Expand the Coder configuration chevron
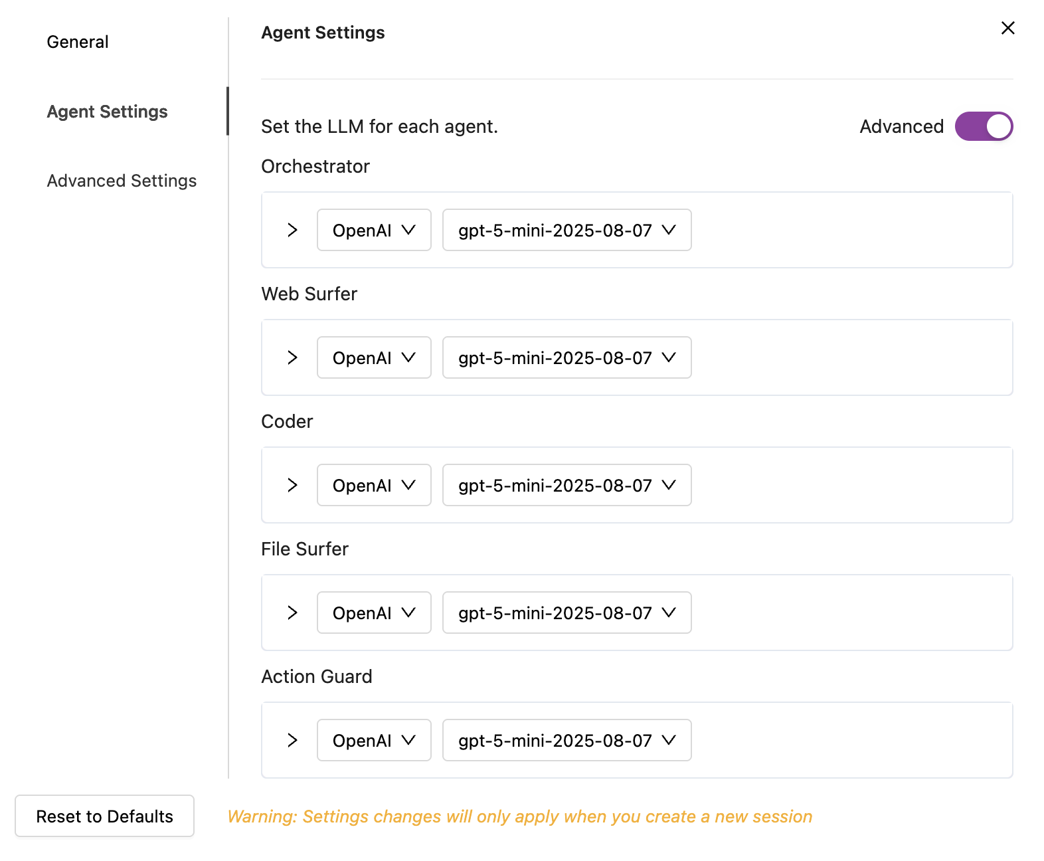Image resolution: width=1044 pixels, height=861 pixels. coord(292,485)
